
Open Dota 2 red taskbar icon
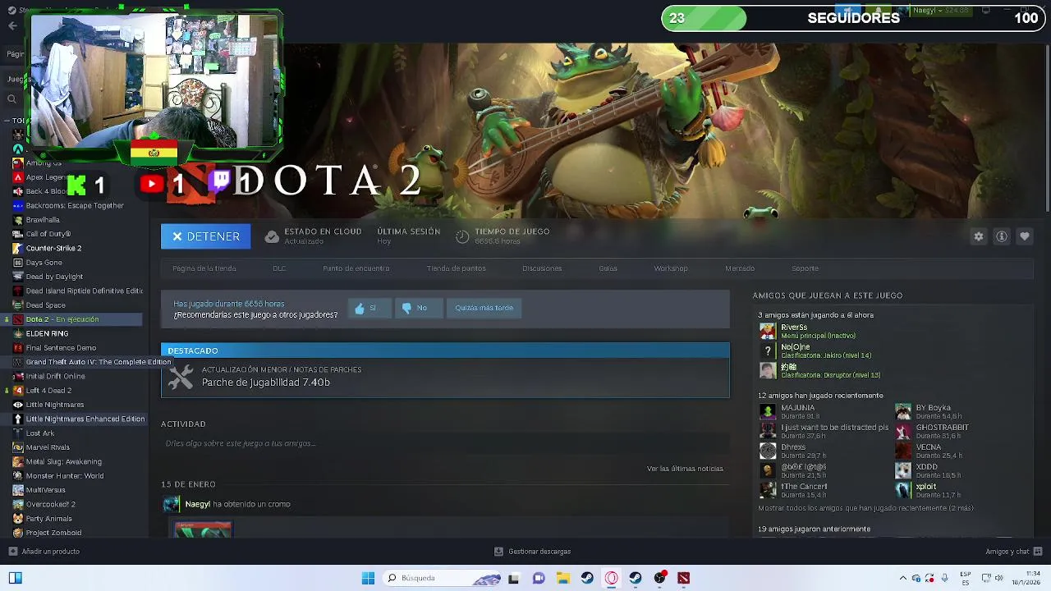(683, 578)
